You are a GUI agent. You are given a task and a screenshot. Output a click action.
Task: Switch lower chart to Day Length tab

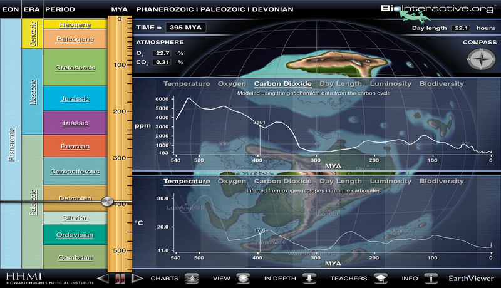point(341,182)
